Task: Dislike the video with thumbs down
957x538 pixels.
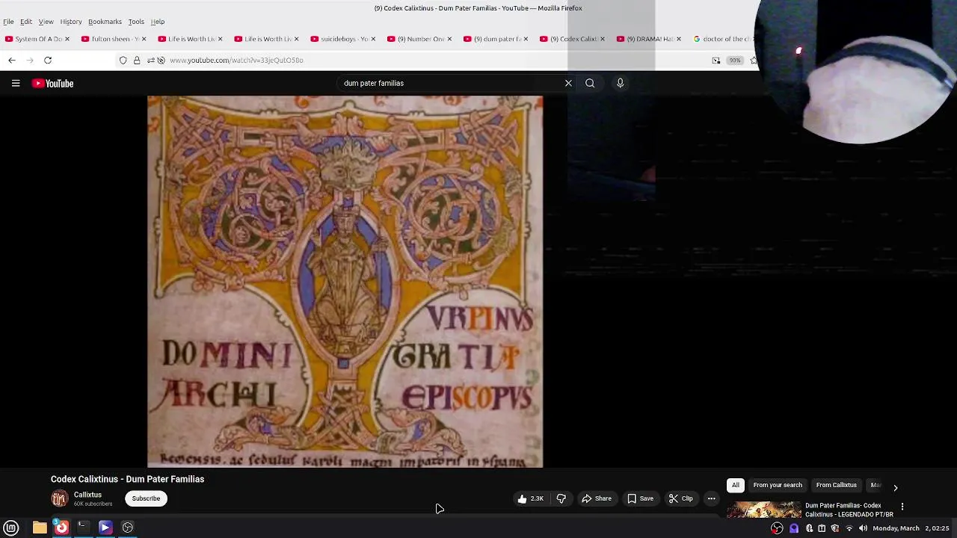Action: point(561,498)
